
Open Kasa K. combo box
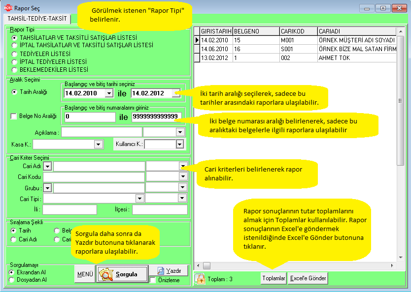pyautogui.click(x=98, y=144)
